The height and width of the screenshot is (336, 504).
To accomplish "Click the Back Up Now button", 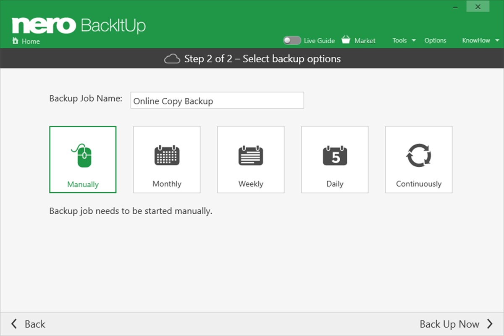I will pos(456,324).
